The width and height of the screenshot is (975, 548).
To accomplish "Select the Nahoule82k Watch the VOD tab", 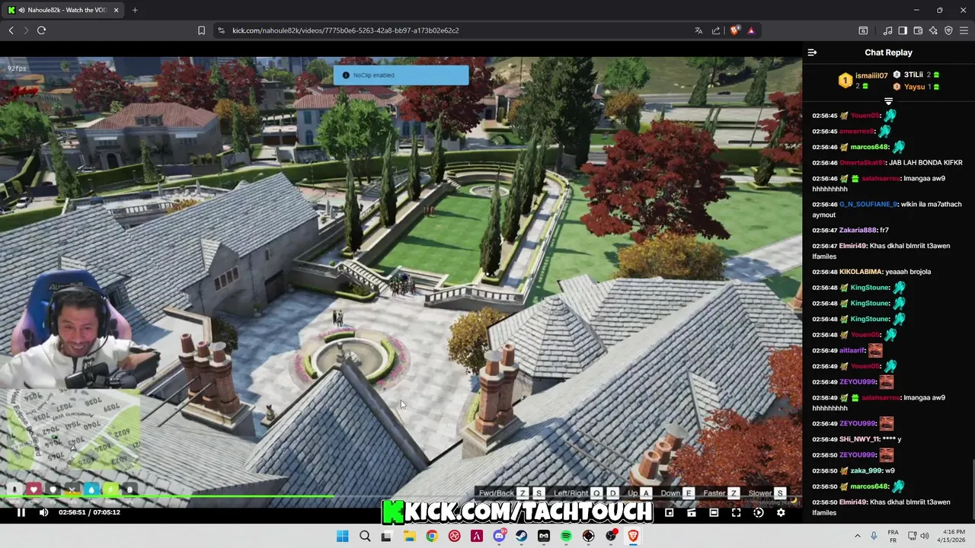I will click(64, 10).
